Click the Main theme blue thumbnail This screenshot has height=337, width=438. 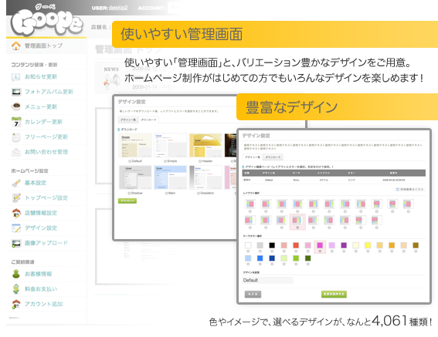pyautogui.click(x=171, y=177)
